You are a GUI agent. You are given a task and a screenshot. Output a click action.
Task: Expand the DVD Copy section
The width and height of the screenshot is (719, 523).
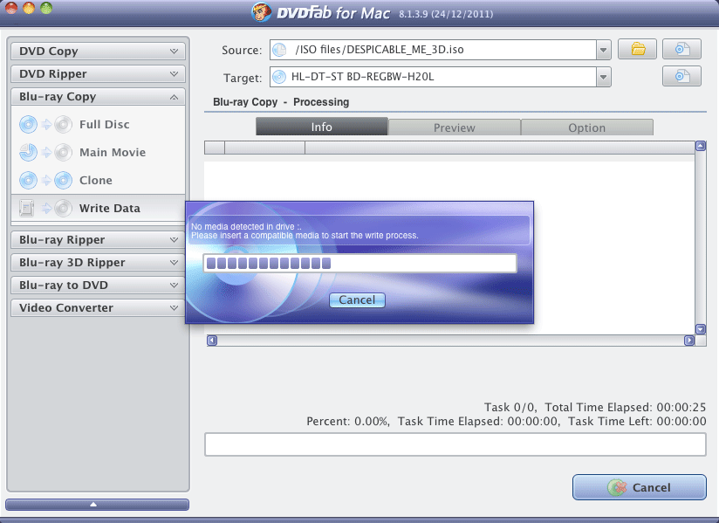click(x=98, y=52)
